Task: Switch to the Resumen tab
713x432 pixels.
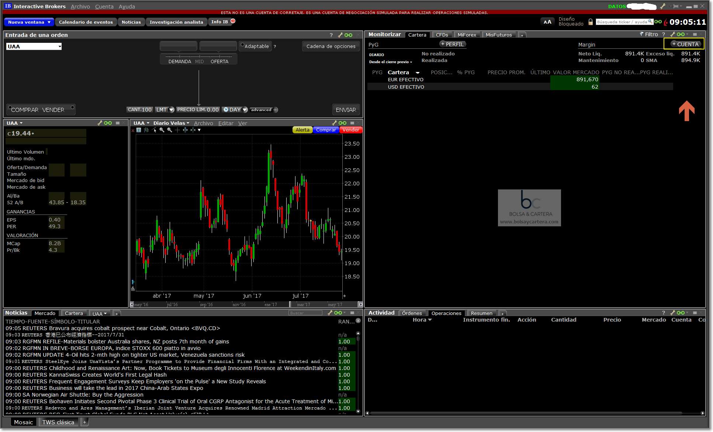Action: (481, 313)
